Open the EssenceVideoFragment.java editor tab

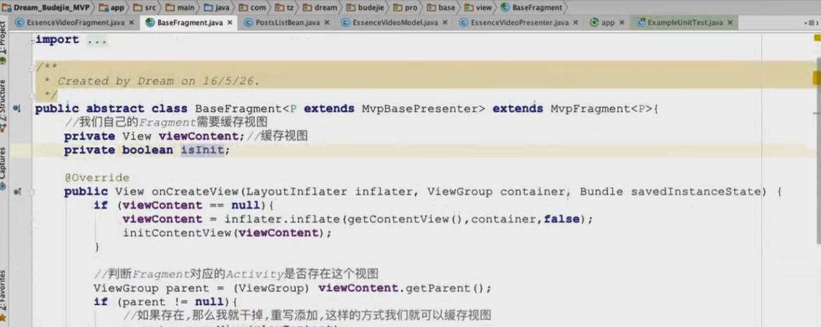[76, 22]
